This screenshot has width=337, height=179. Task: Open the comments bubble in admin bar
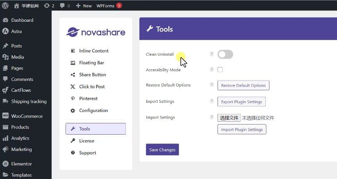(66, 6)
